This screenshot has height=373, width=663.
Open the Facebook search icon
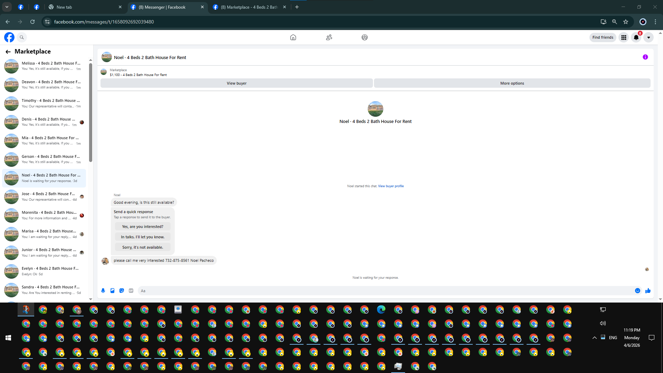[22, 37]
